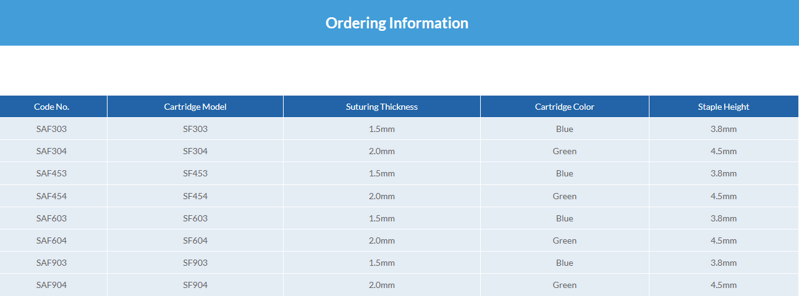Select code number SAF454
Viewport: 799px width, 296px height.
[52, 196]
